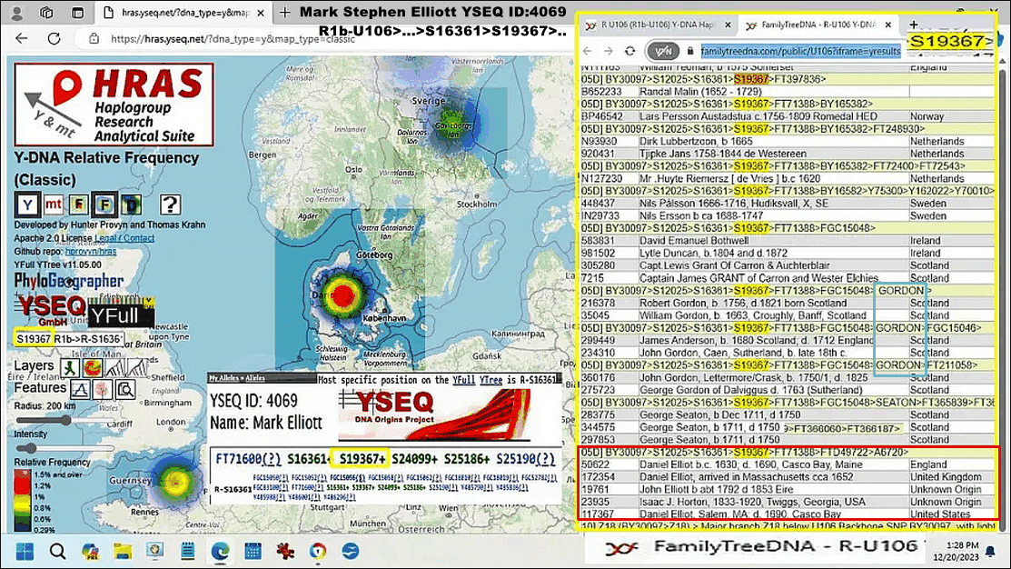Open the question mark help icon
Viewport: 1011px width, 569px height.
[x=170, y=205]
